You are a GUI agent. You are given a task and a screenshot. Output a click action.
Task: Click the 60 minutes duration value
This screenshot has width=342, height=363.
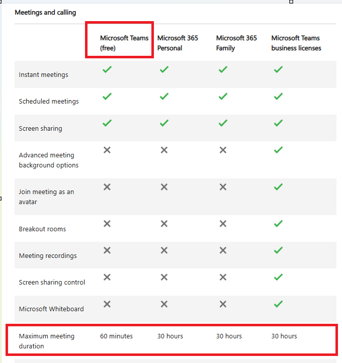coord(116,336)
